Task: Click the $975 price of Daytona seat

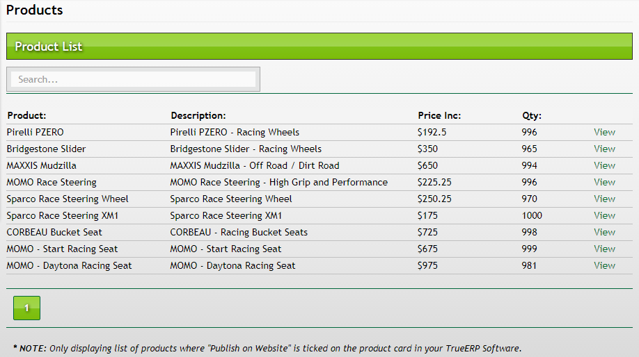Action: pyautogui.click(x=427, y=265)
